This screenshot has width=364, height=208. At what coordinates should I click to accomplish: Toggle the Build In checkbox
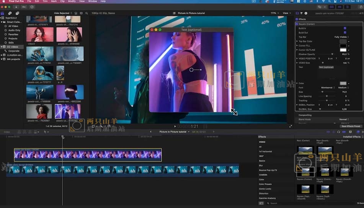(345, 28)
